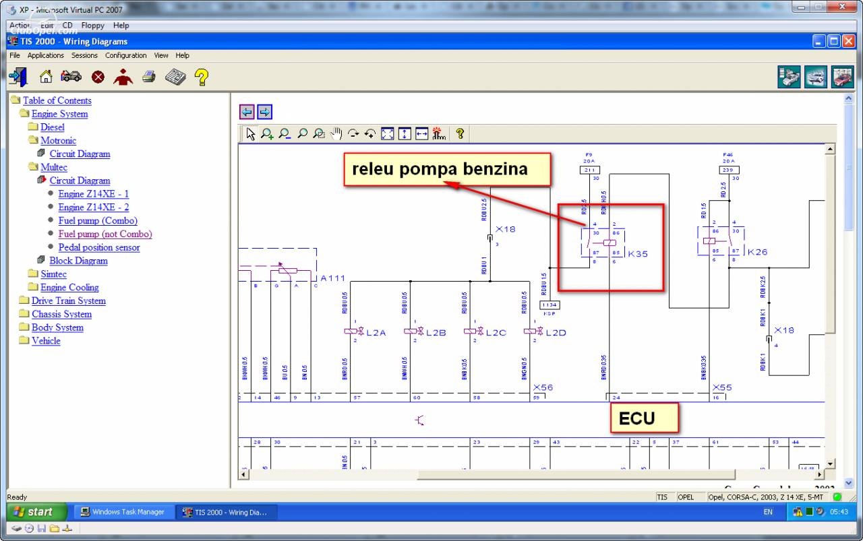Click the highlight circuit tool icon
The width and height of the screenshot is (863, 541).
(439, 134)
